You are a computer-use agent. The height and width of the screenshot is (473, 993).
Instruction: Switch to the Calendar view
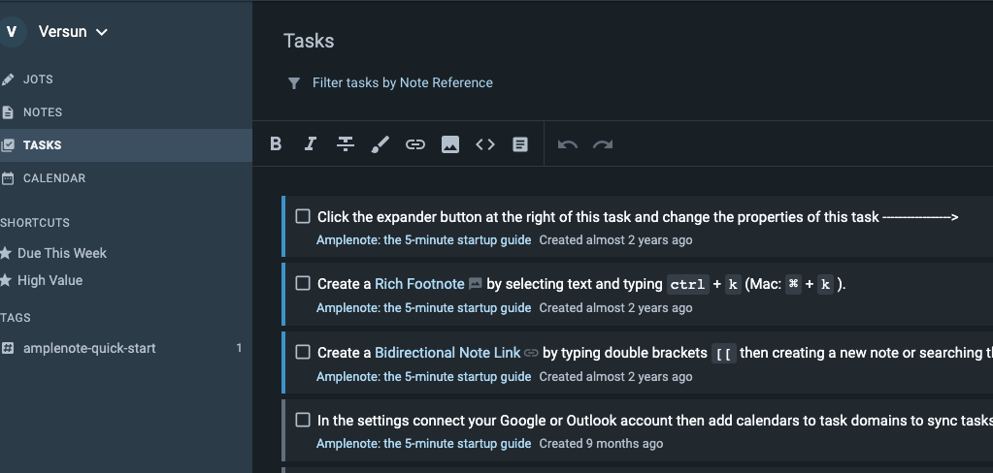tap(54, 178)
